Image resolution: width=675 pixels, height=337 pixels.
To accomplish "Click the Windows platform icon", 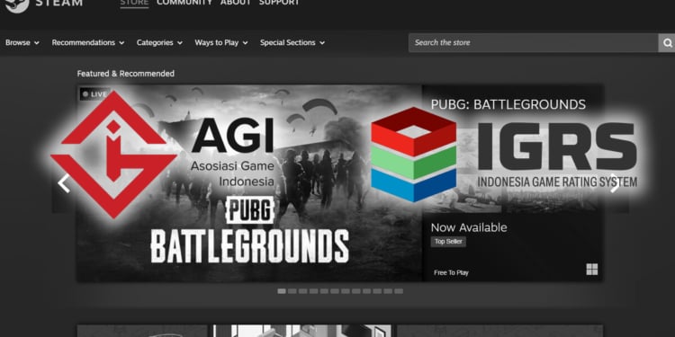I will 592,270.
